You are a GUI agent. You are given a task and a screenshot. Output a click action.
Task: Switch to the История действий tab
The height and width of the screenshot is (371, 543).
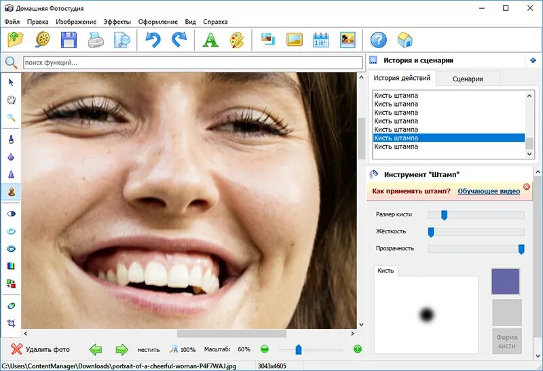402,78
